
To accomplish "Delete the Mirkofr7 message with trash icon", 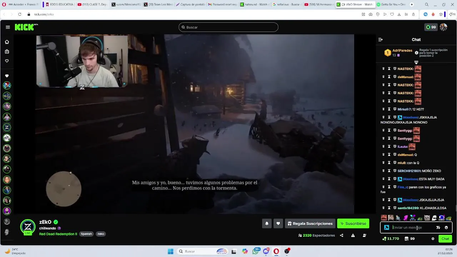I will (x=383, y=109).
